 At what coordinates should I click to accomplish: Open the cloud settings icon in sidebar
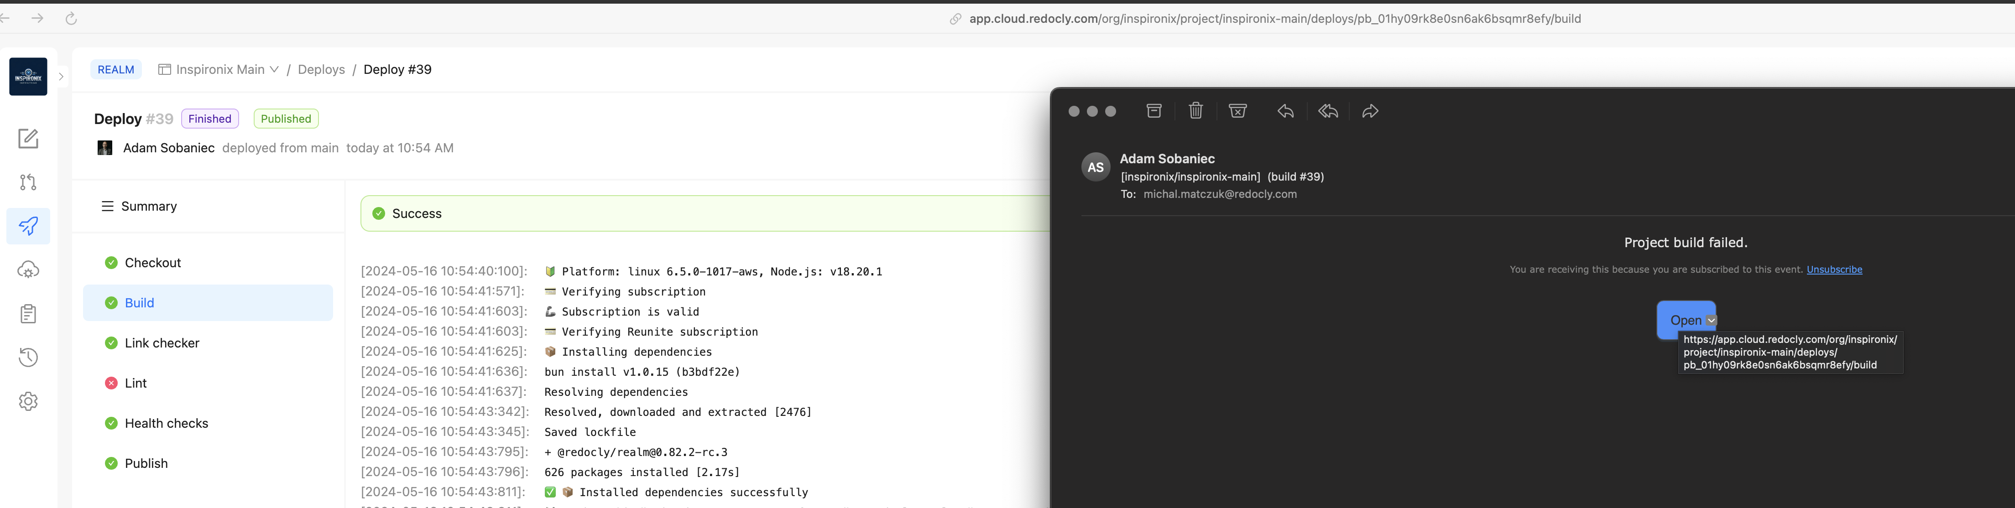click(28, 270)
